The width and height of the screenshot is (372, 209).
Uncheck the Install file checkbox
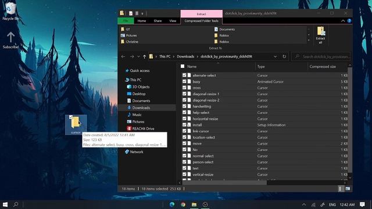184,125
